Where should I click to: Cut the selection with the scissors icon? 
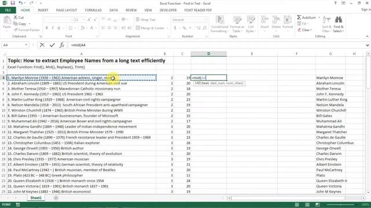(16, 17)
